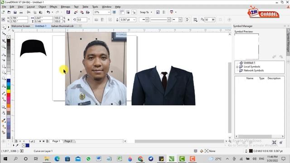Select the Pick tool
This screenshot has width=290, height=163.
click(x=4, y=27)
